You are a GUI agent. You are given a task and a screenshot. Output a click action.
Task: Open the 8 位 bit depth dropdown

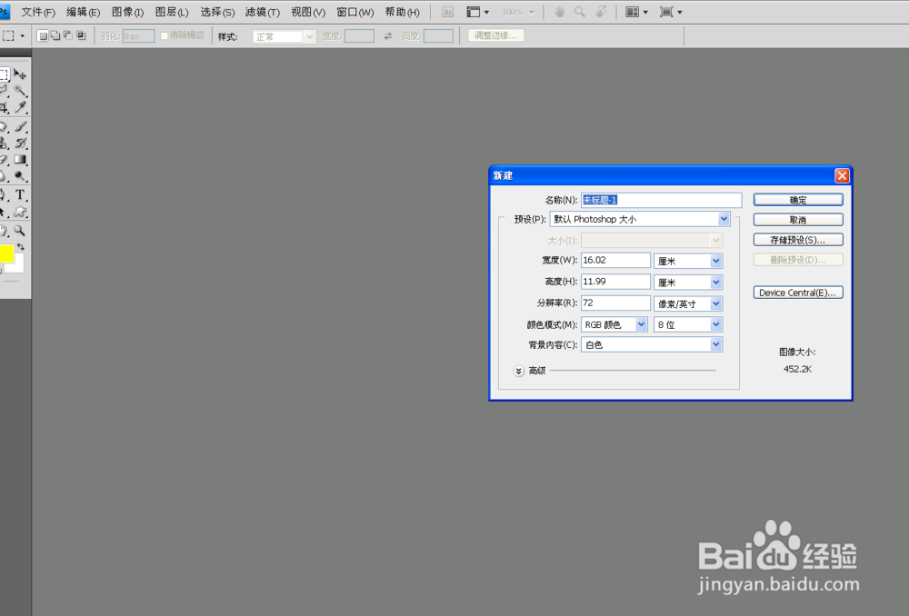(x=688, y=324)
